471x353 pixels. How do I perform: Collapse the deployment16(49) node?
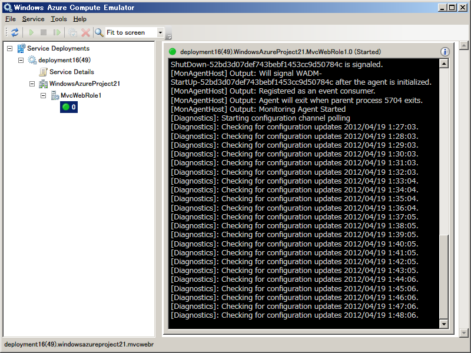[x=21, y=60]
